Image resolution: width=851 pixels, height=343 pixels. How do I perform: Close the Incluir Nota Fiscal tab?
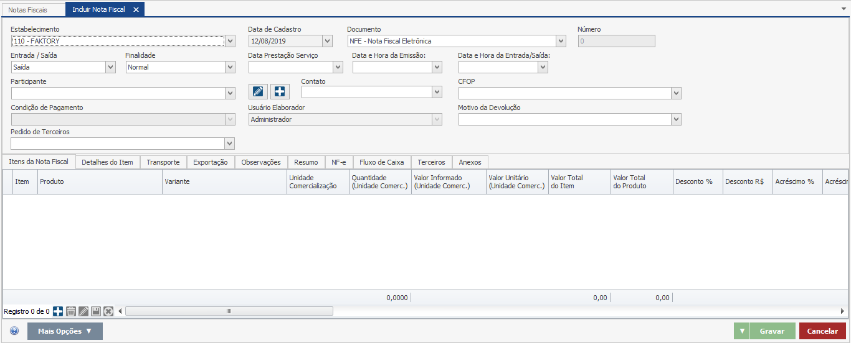pos(136,10)
